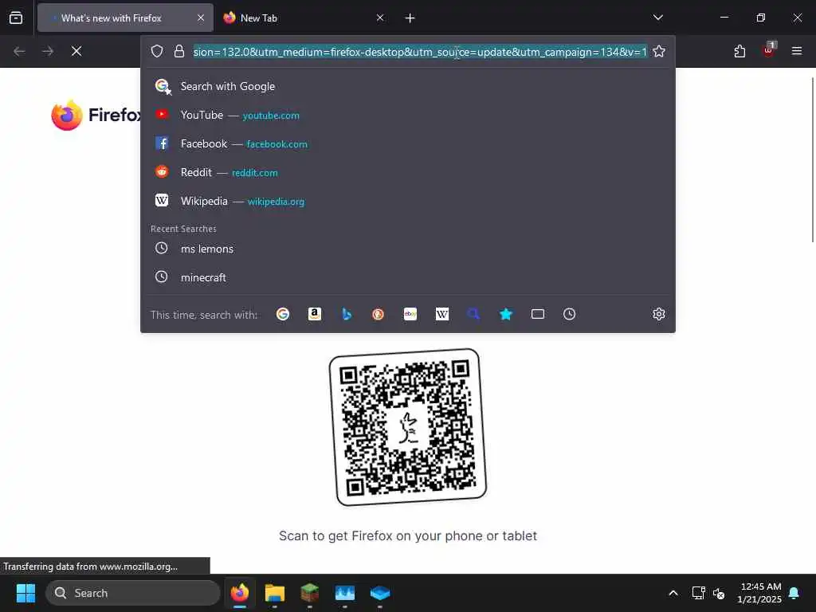This screenshot has width=816, height=612.
Task: Click the page vertical scrollbar
Action: coord(813,159)
